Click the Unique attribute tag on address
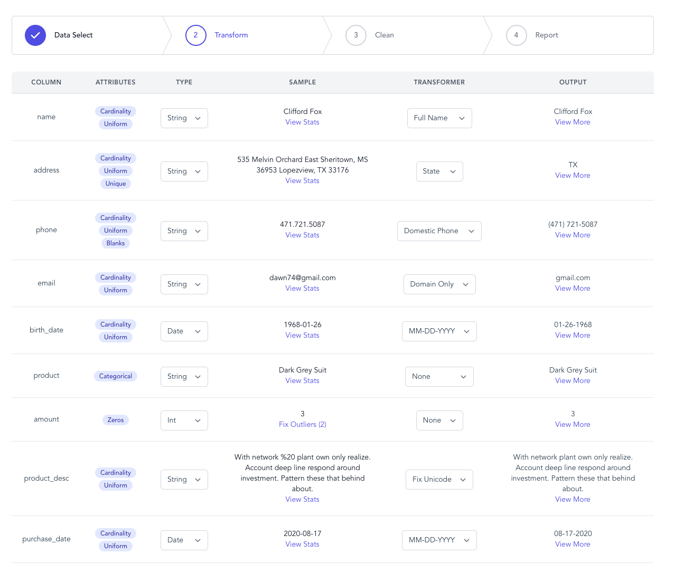 click(116, 184)
